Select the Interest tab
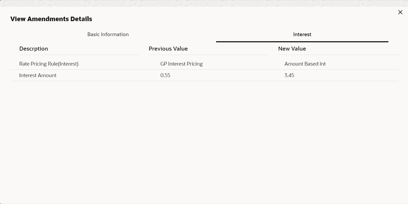The image size is (408, 204). click(302, 35)
